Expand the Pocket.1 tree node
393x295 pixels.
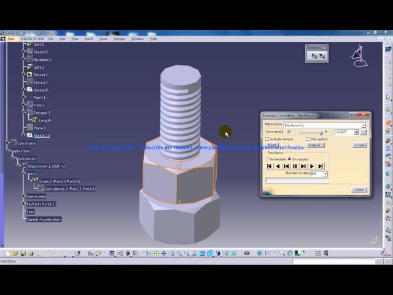pos(23,74)
